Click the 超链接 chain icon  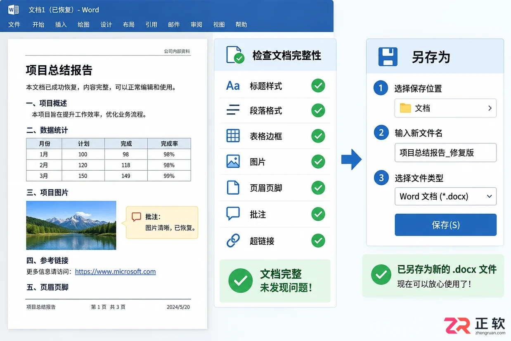tap(233, 240)
